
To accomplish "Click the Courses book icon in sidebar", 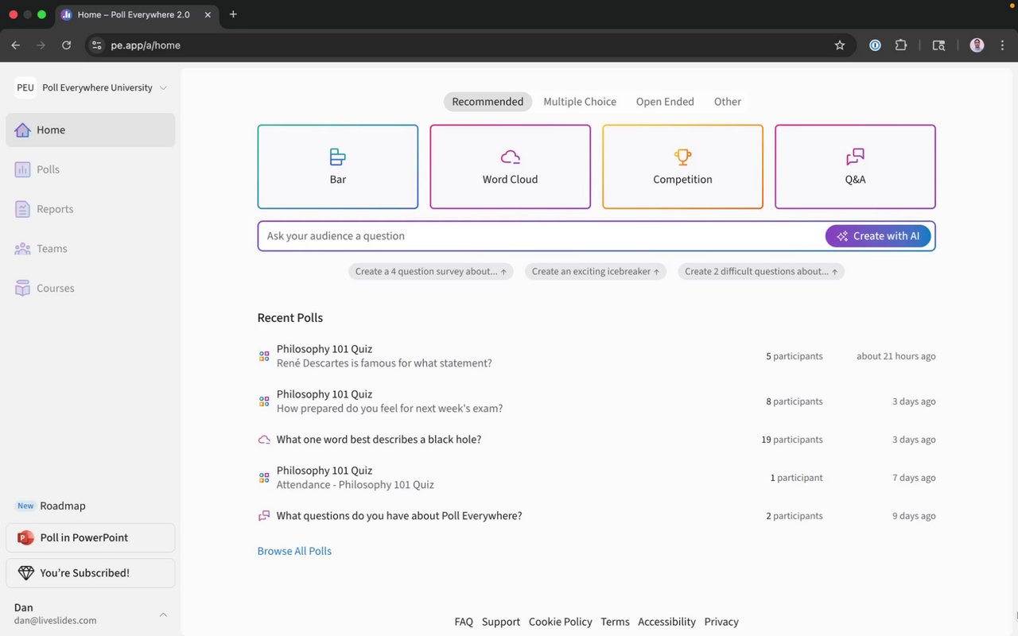I will 22,289.
